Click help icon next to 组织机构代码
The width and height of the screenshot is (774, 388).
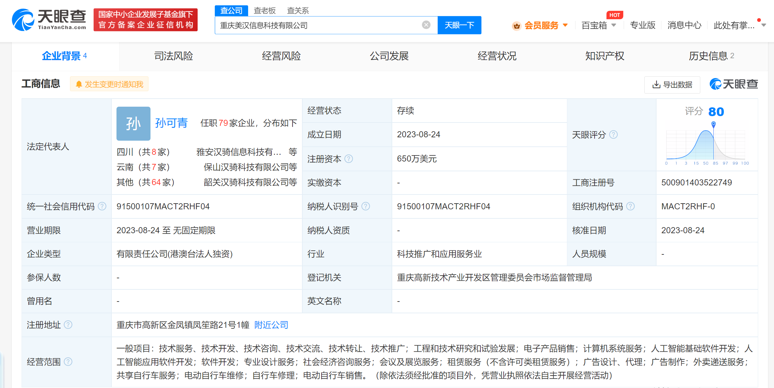(x=631, y=206)
